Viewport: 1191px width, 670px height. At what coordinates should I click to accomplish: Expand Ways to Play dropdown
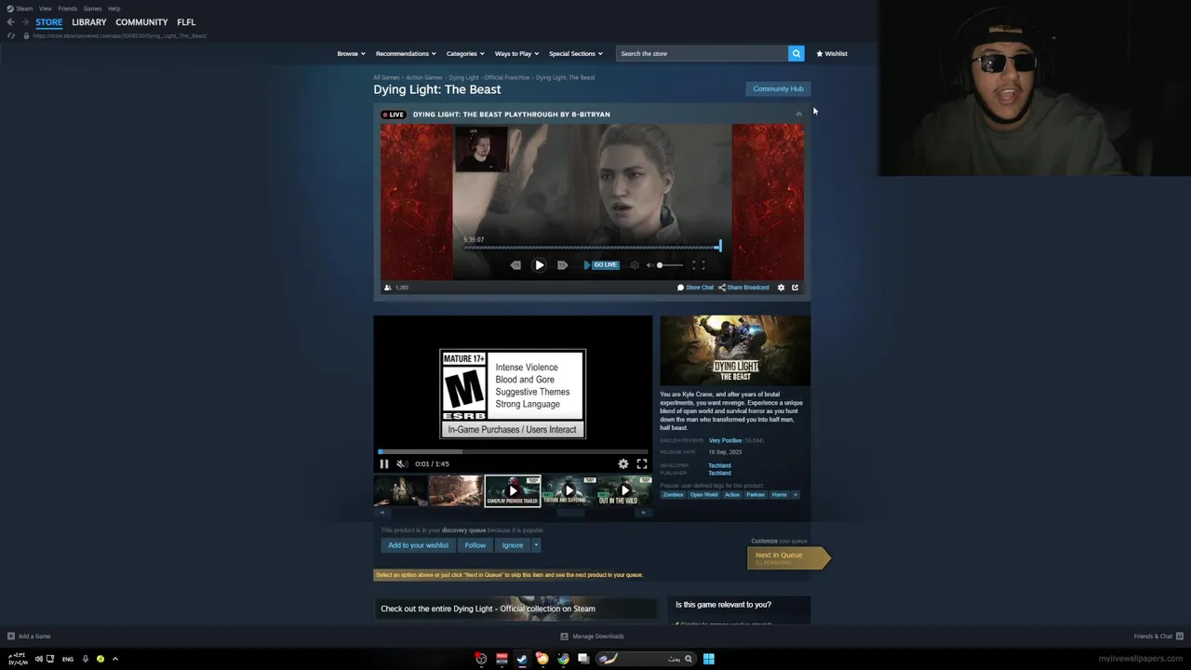click(516, 53)
